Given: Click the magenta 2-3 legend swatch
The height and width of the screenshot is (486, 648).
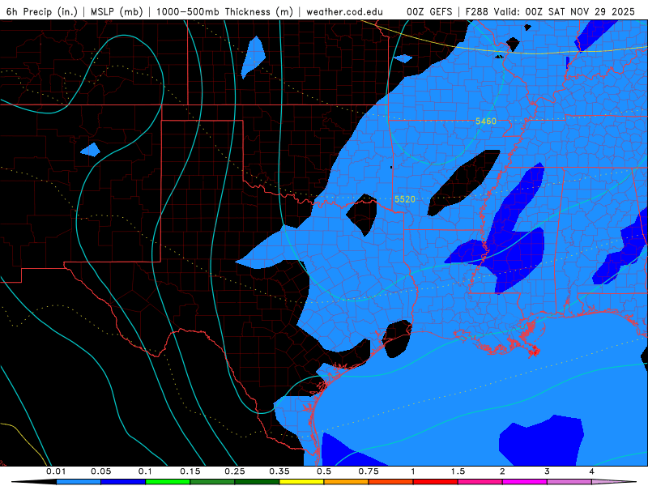Looking at the screenshot, I should (525, 482).
